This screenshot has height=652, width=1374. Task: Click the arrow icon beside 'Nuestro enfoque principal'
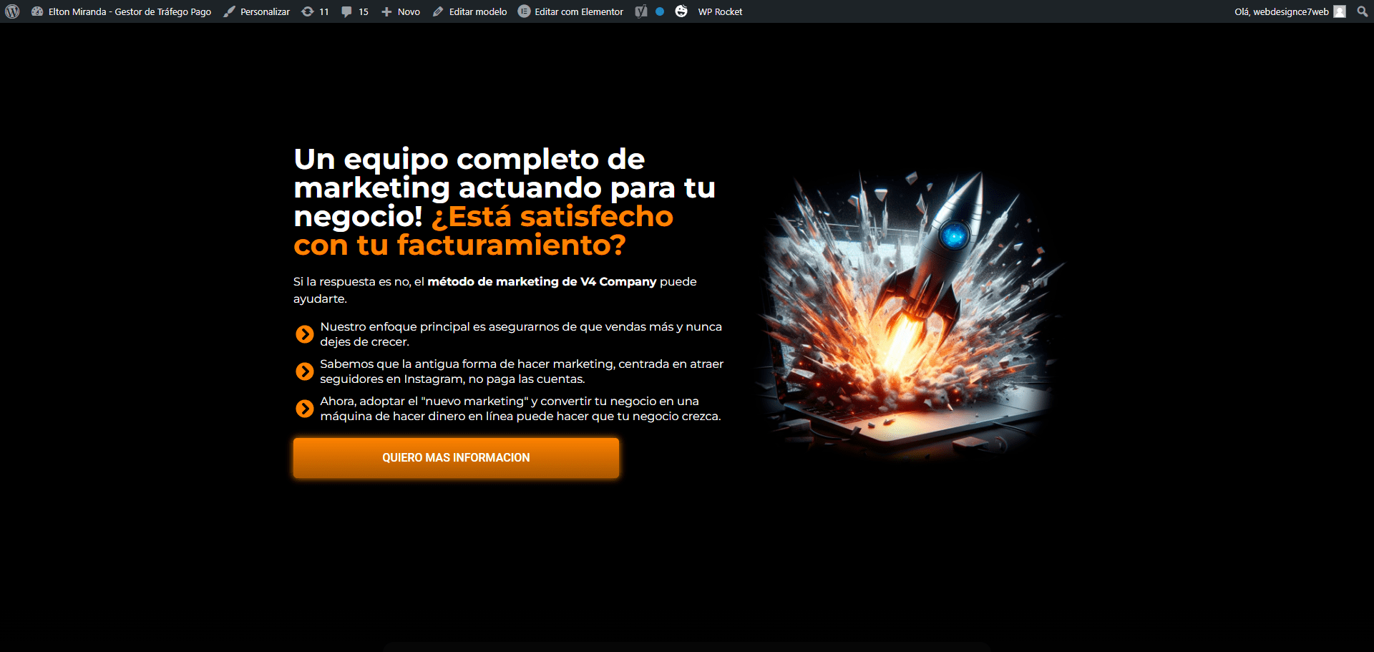coord(305,334)
